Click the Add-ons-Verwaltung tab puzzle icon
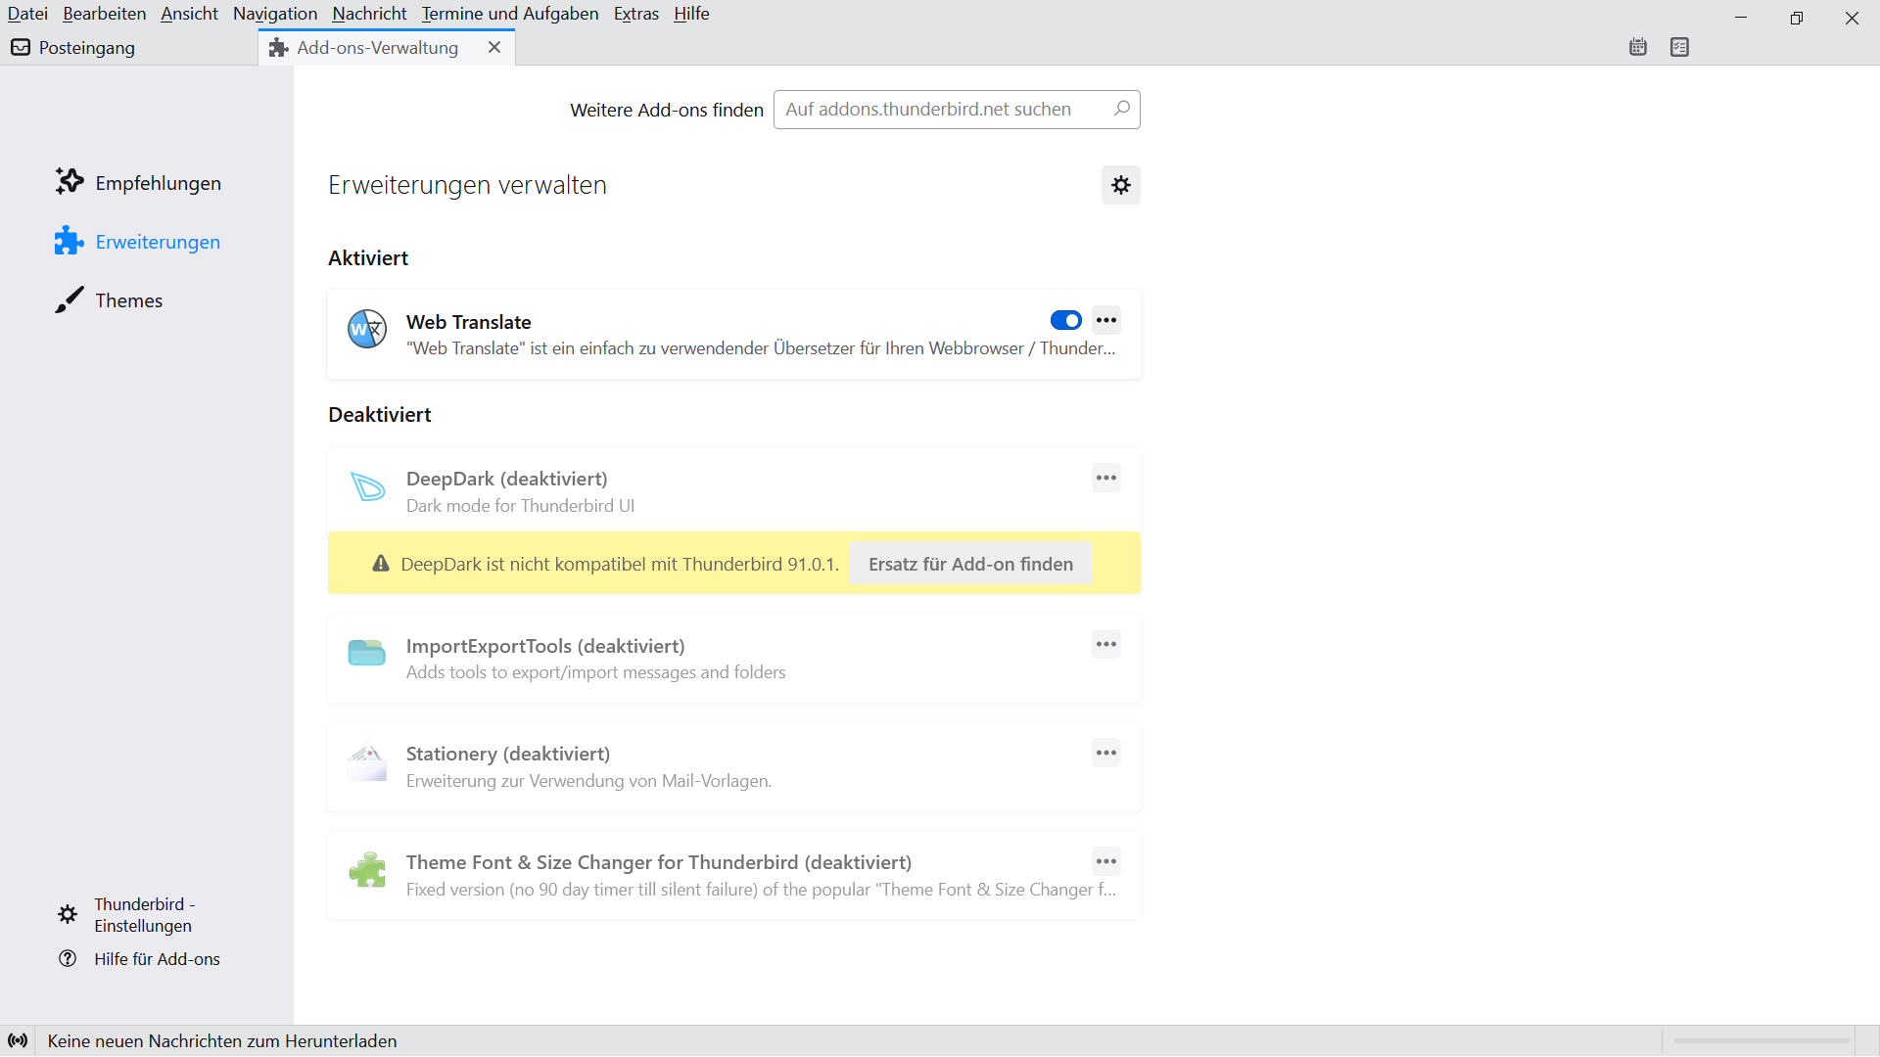The height and width of the screenshot is (1057, 1880). pos(279,47)
